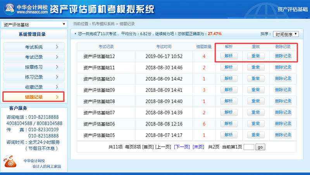Click 重做 for 资产评估基础08
Viewport: 310px width, 175px height.
[256, 101]
